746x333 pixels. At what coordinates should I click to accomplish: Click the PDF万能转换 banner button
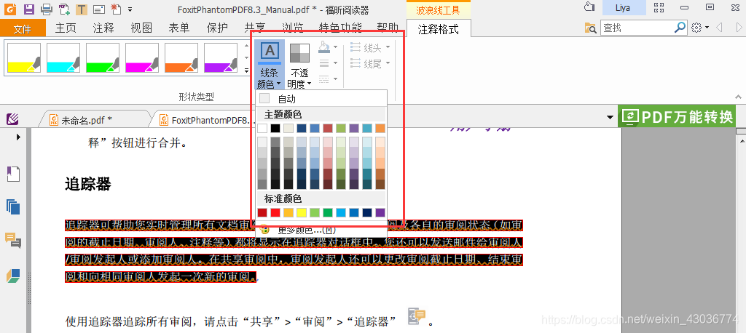(x=677, y=117)
